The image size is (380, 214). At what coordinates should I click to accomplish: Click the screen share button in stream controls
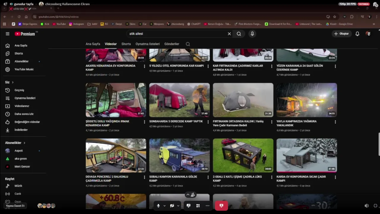[x=189, y=206]
